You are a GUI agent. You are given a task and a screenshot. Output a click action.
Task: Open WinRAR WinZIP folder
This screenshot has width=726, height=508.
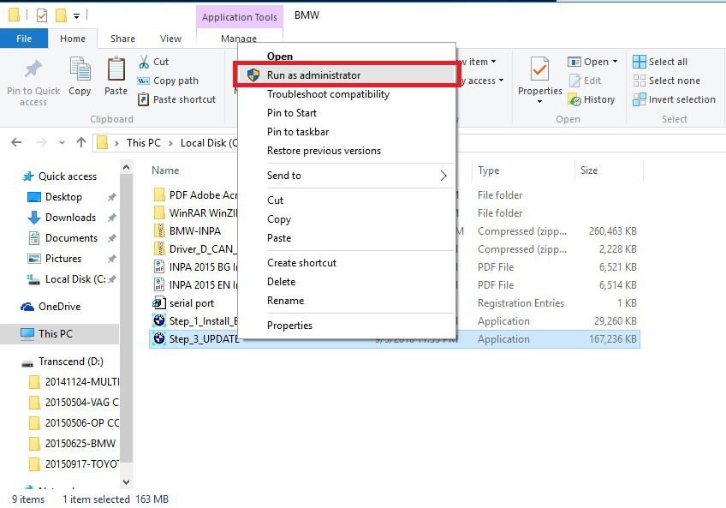(195, 213)
